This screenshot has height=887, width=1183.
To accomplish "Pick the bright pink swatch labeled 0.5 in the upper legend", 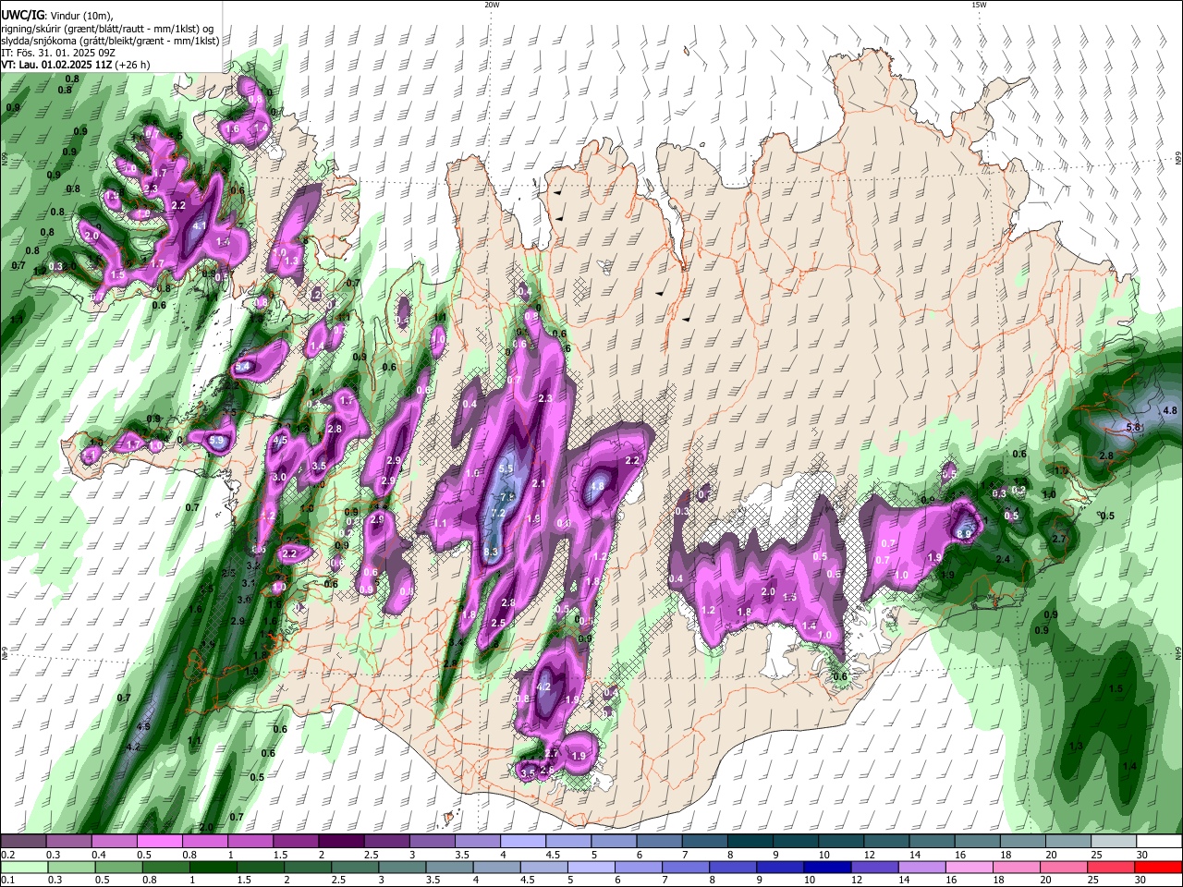I will (x=159, y=842).
